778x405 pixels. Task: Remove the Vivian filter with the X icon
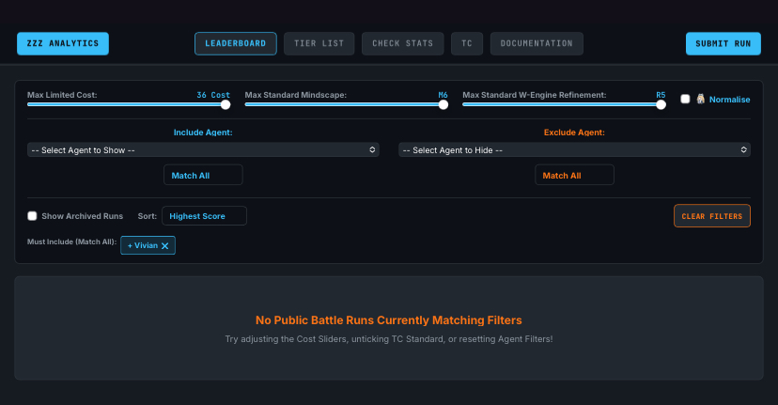(x=164, y=245)
